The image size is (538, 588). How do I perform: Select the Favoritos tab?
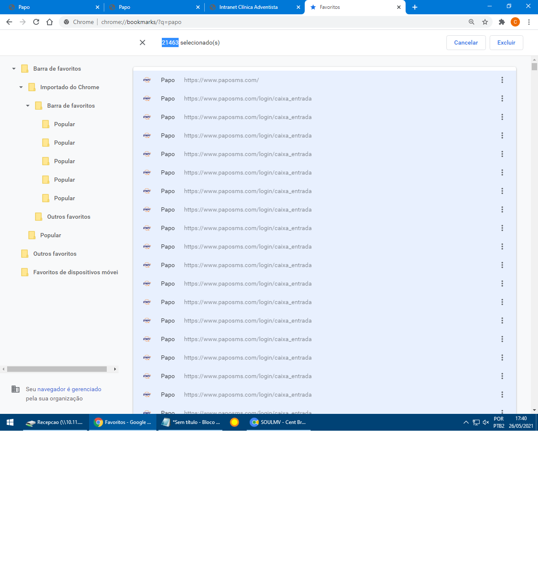(x=355, y=7)
